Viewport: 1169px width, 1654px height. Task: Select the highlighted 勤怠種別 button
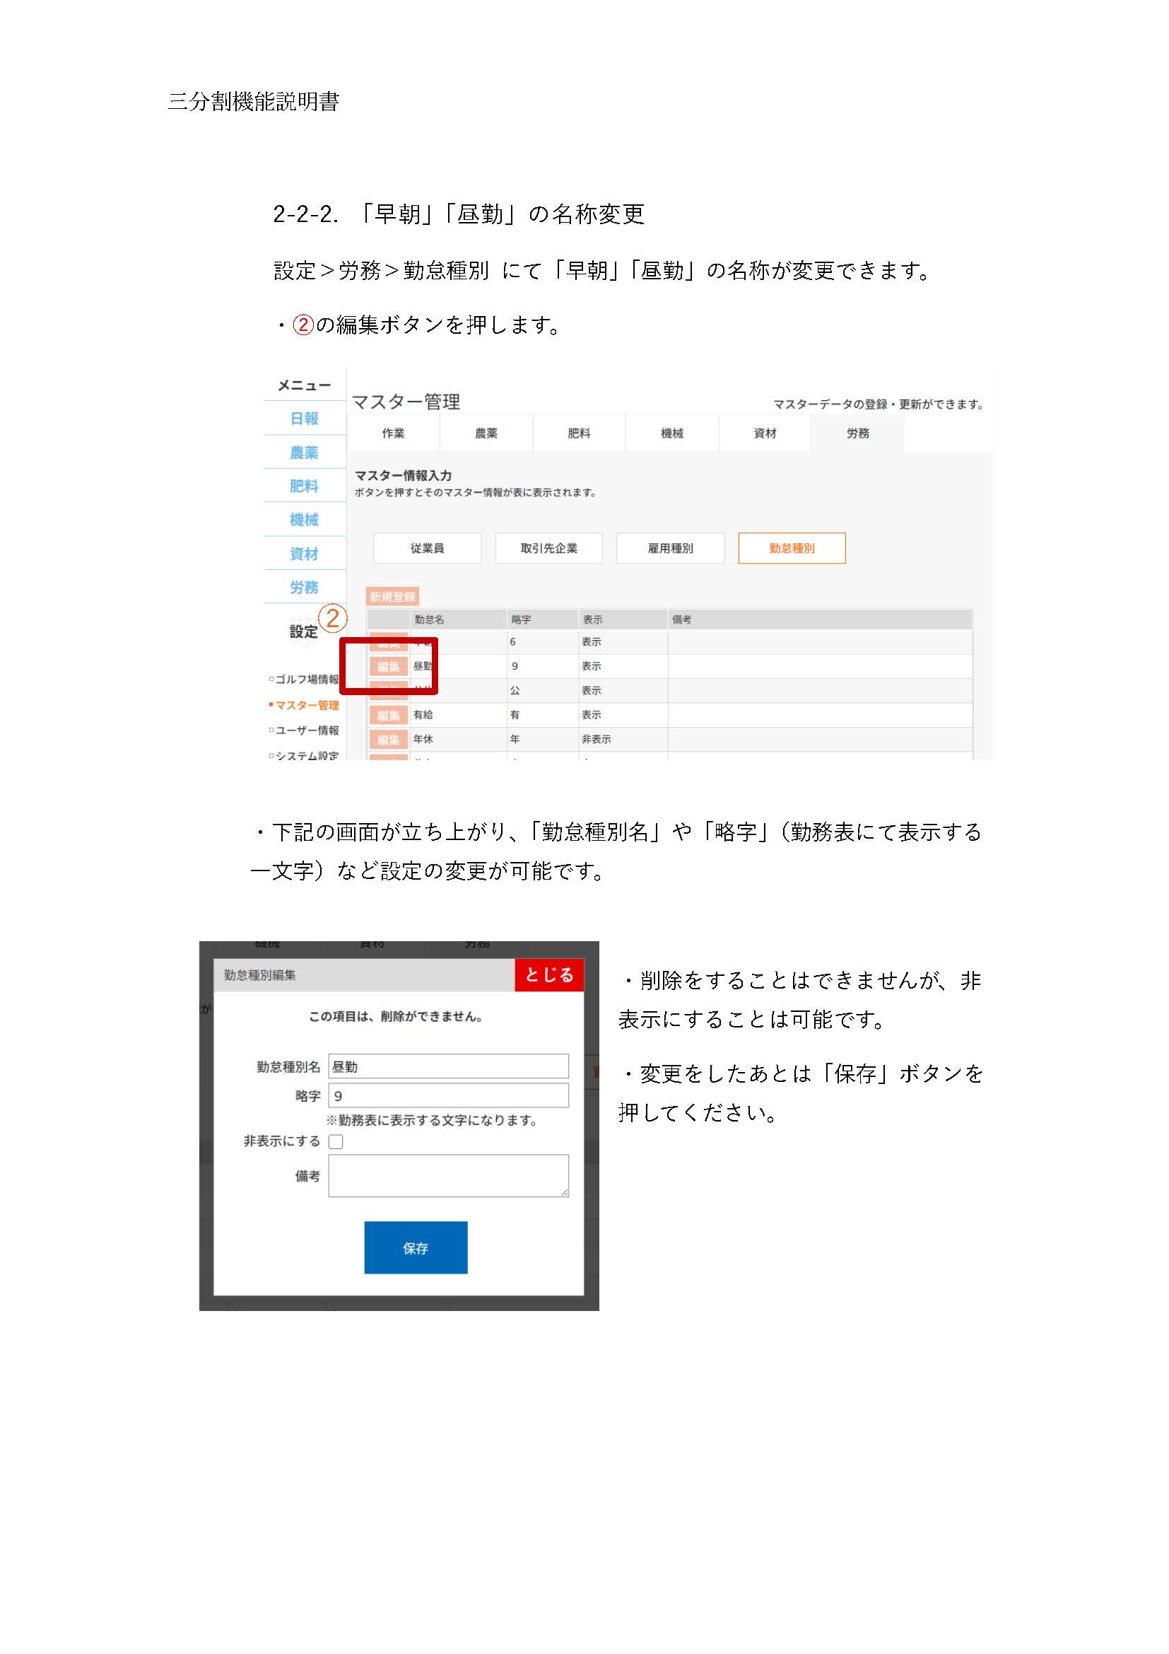(x=792, y=548)
